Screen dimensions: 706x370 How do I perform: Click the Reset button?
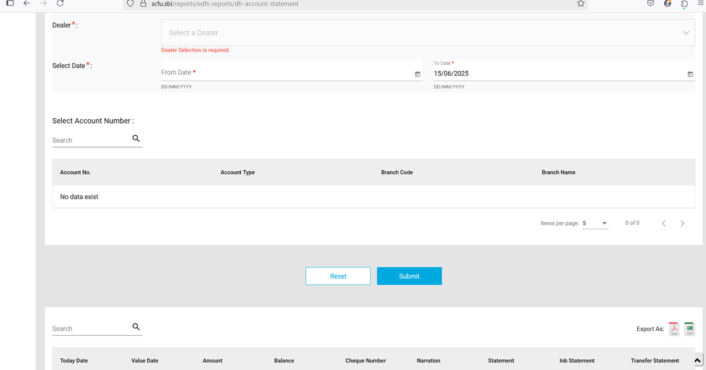click(x=338, y=276)
